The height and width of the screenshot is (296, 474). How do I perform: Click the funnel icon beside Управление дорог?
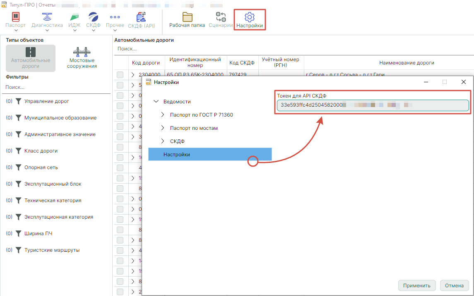click(19, 101)
